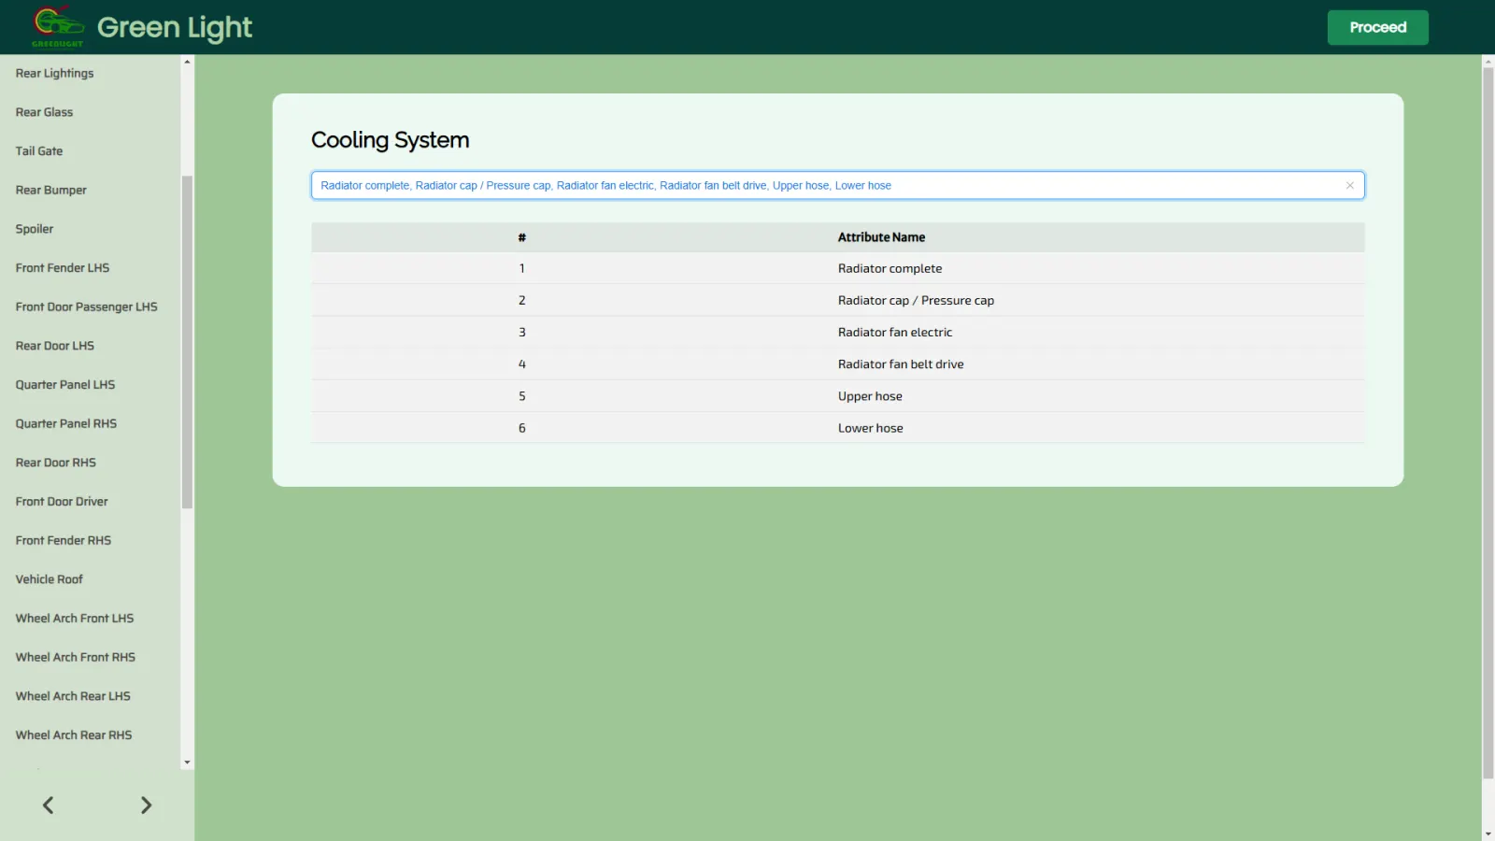Select Rear Bumper in sidebar
The image size is (1495, 841).
click(x=51, y=190)
